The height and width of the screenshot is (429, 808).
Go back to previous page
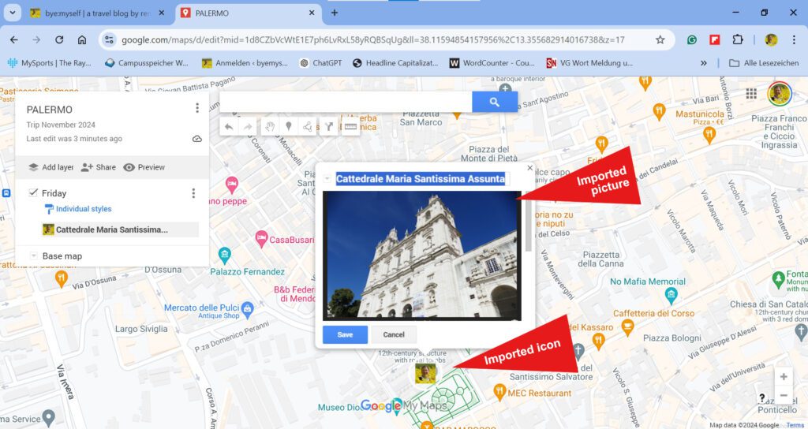pyautogui.click(x=14, y=39)
